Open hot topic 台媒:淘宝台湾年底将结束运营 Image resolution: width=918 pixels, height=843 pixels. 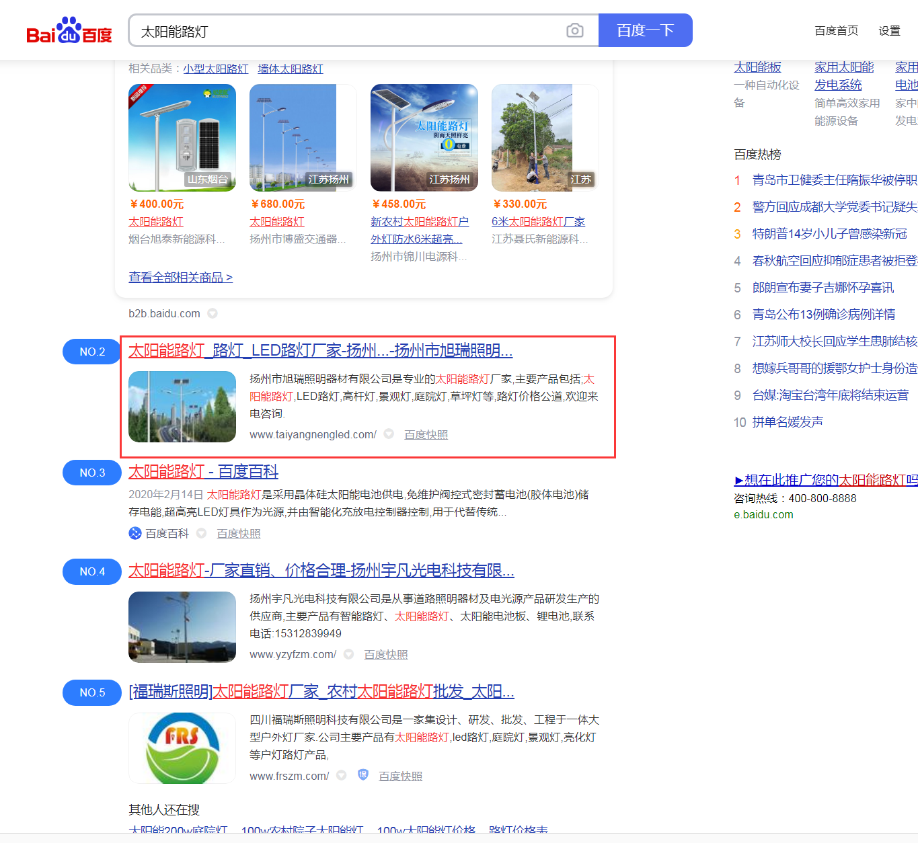coord(831,395)
